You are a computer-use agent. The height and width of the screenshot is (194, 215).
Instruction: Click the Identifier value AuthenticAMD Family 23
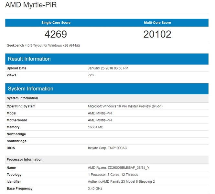(x=121, y=181)
